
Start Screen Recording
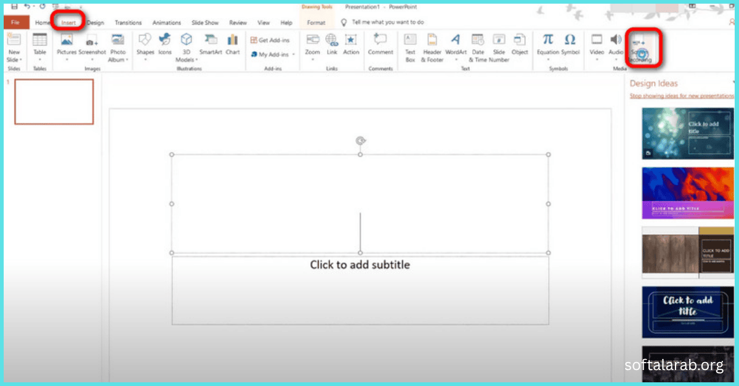(x=642, y=48)
